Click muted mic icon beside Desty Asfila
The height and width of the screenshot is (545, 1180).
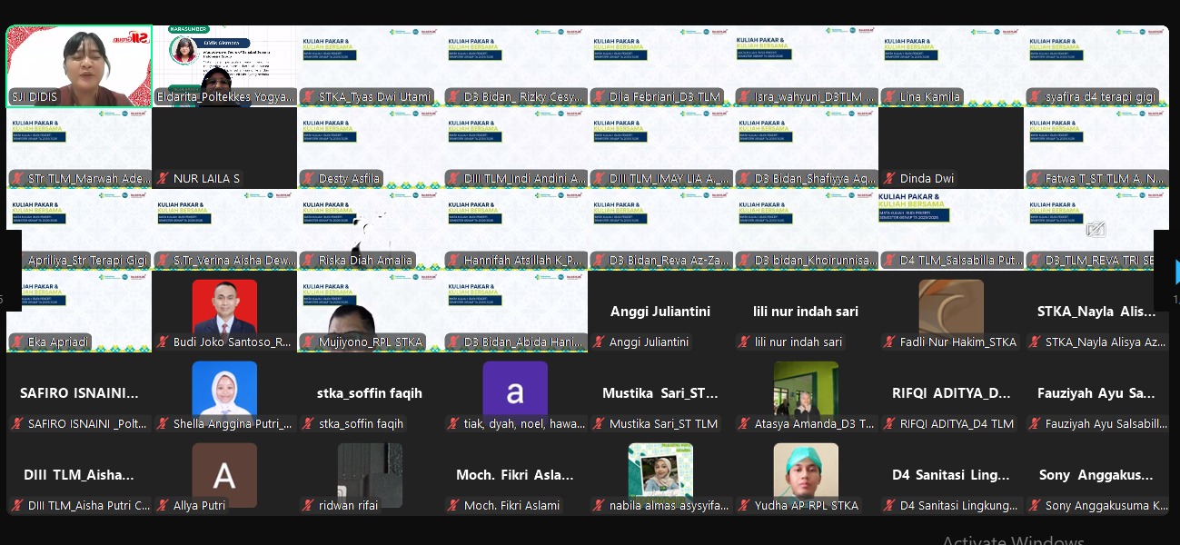pos(309,179)
